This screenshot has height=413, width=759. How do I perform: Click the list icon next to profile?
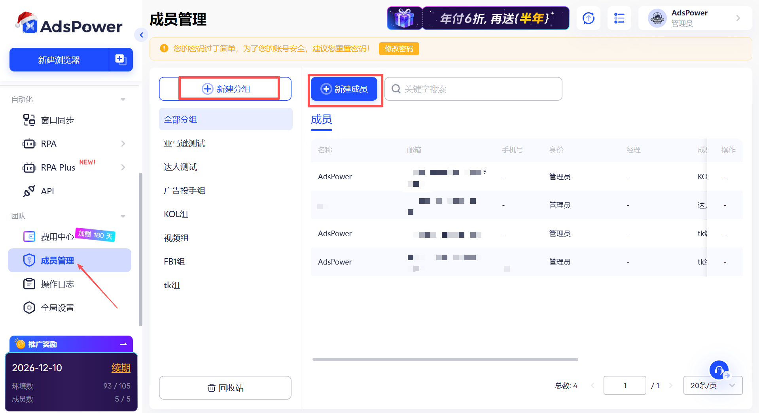619,18
